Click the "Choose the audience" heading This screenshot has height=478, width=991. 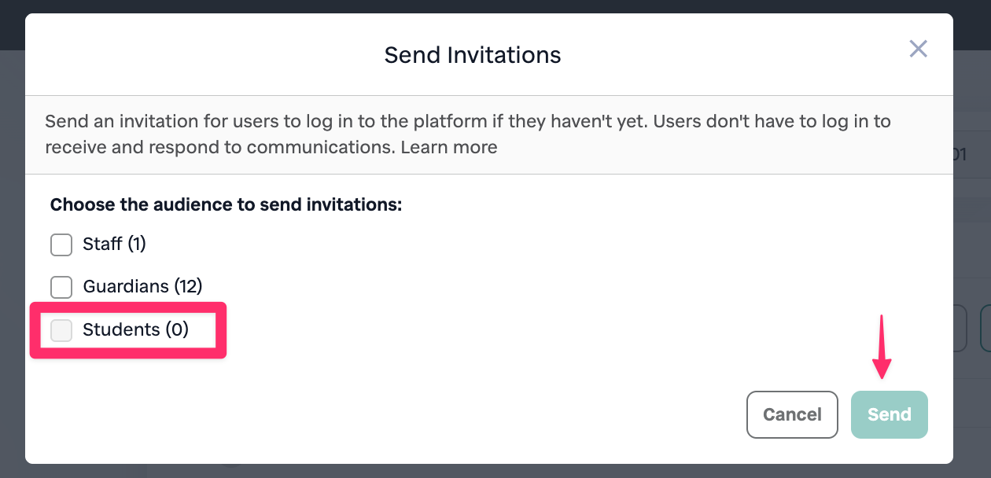226,205
